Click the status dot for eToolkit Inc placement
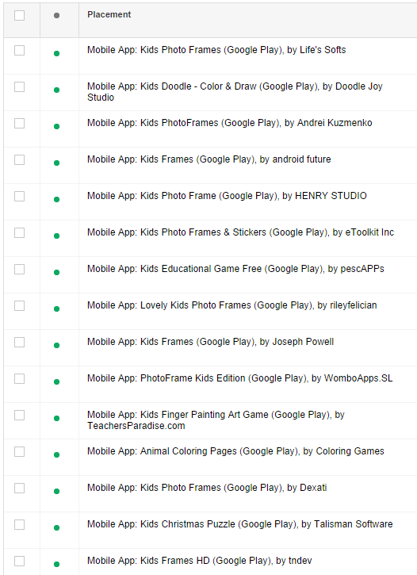 coord(56,236)
